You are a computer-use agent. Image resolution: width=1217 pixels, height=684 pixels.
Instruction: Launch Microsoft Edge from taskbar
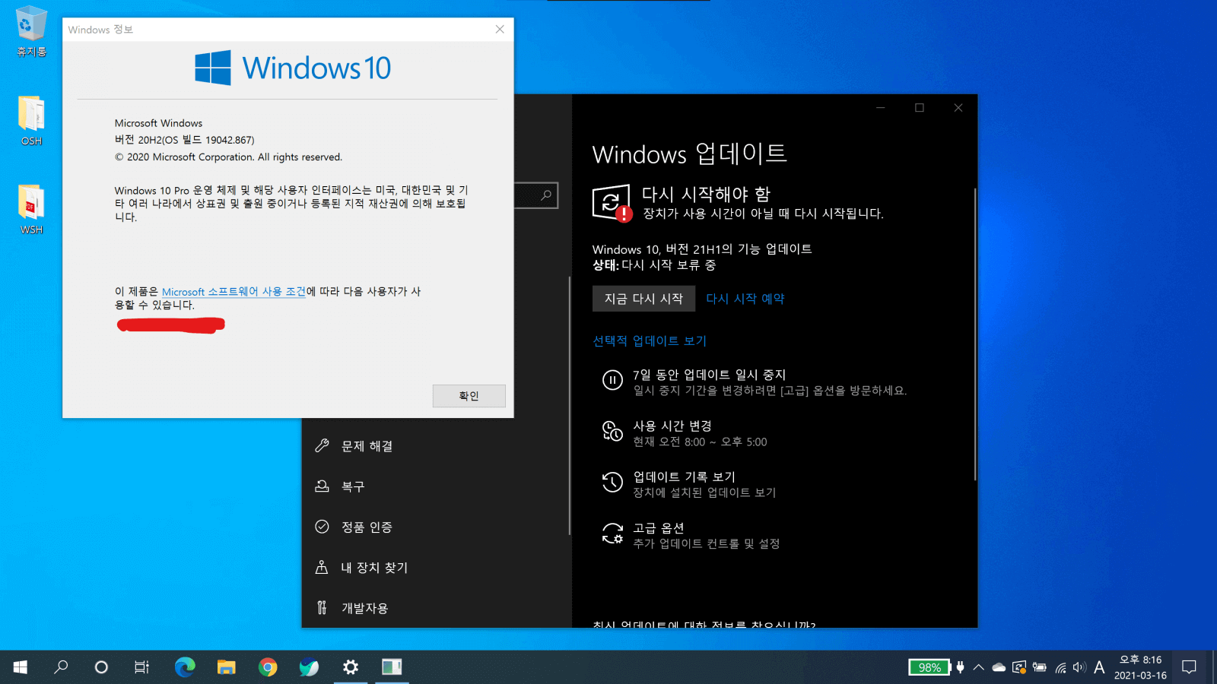click(x=185, y=667)
